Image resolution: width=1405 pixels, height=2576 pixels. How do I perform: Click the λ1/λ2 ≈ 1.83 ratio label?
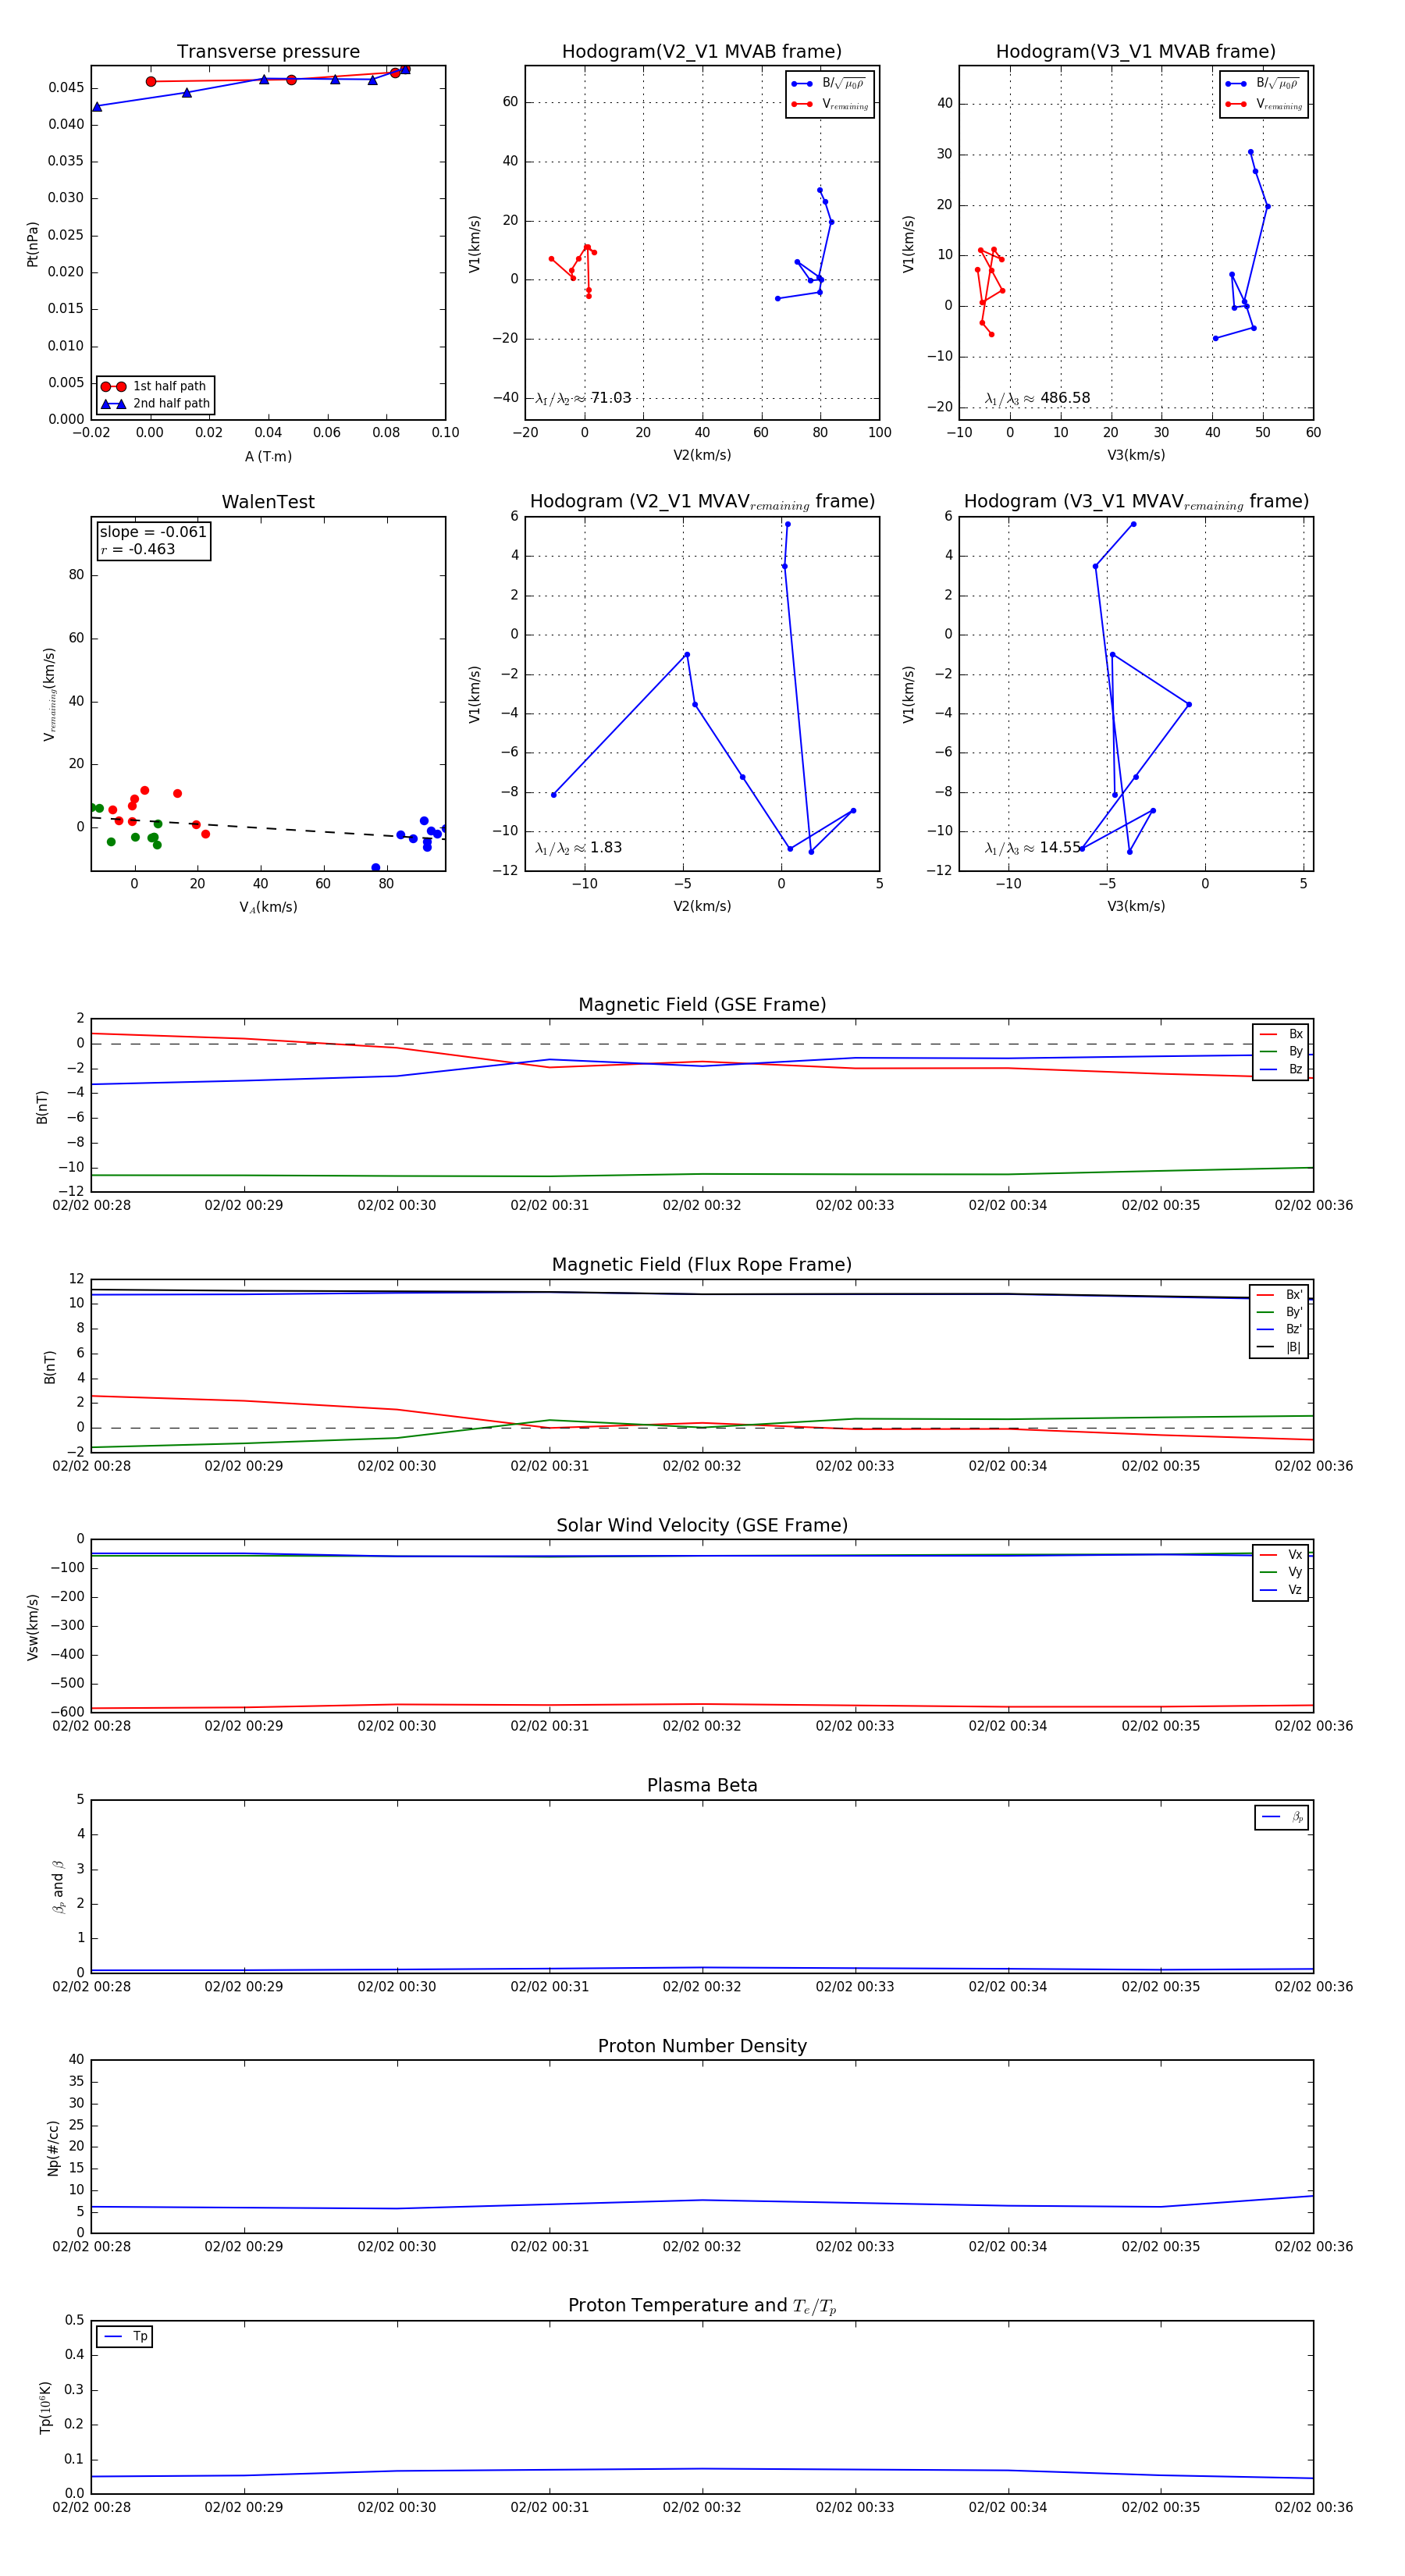[578, 848]
